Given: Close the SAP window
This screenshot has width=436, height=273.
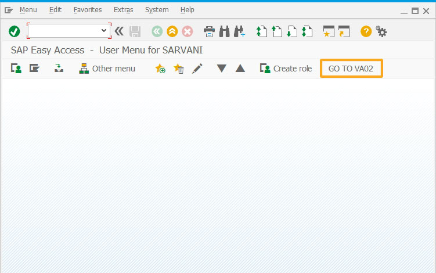Looking at the screenshot, I should tap(426, 11).
